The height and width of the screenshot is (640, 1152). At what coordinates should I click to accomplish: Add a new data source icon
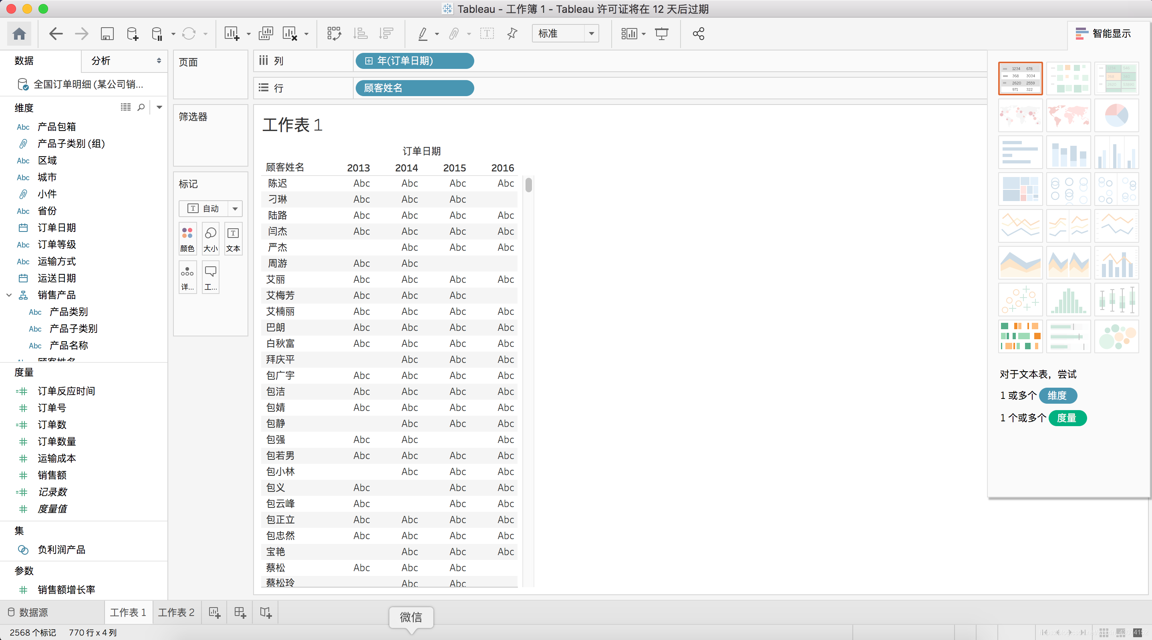(x=132, y=34)
